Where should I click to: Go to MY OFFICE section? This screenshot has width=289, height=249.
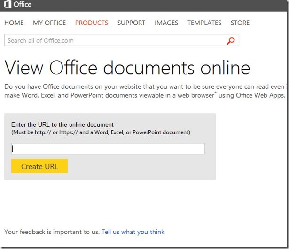click(49, 23)
